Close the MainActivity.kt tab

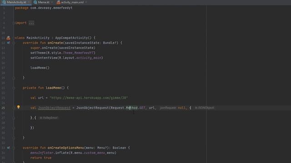29,2
